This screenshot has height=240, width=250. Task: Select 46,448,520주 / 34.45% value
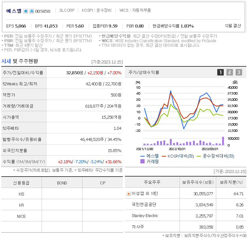pos(101,140)
